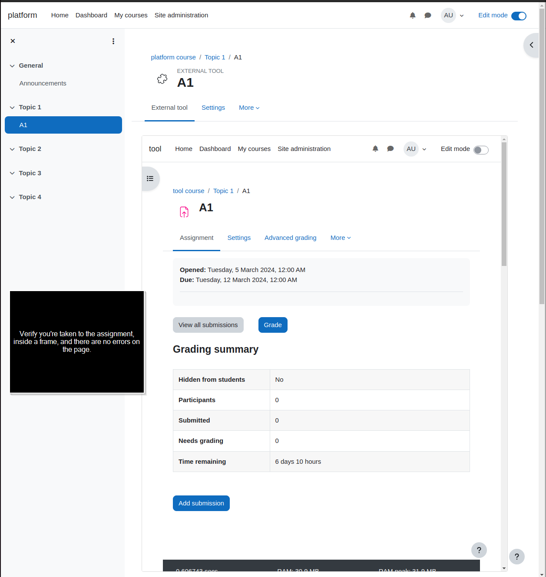The image size is (546, 577).
Task: Open the block drawer with the left-arrow button
Action: pyautogui.click(x=531, y=45)
